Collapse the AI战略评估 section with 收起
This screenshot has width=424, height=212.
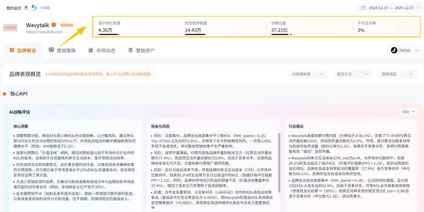pyautogui.click(x=408, y=112)
